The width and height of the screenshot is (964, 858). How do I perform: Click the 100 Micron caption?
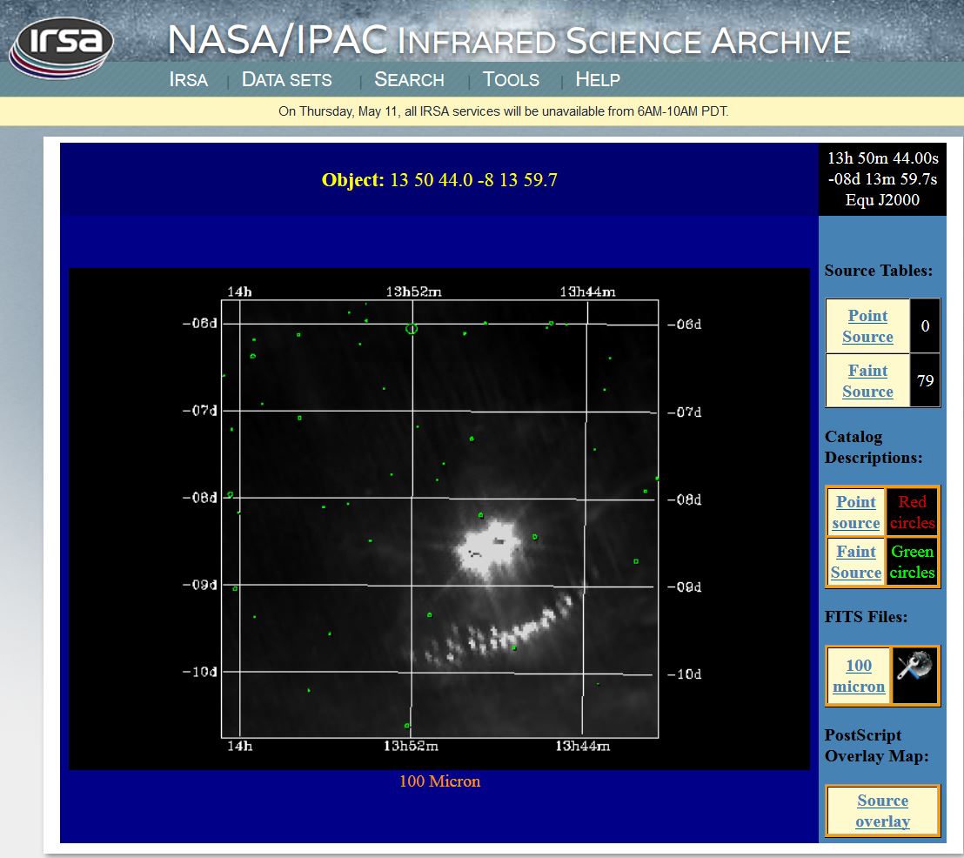point(439,781)
